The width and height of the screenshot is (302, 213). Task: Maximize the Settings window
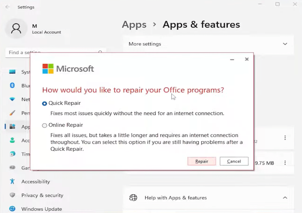(x=277, y=4)
